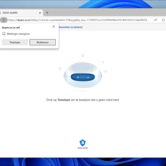
Task: Click the Meldingen weergeven label
Action: (18, 34)
